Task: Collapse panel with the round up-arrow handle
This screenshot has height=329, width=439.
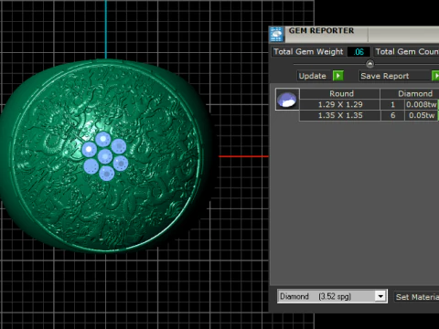Action: coord(369,64)
